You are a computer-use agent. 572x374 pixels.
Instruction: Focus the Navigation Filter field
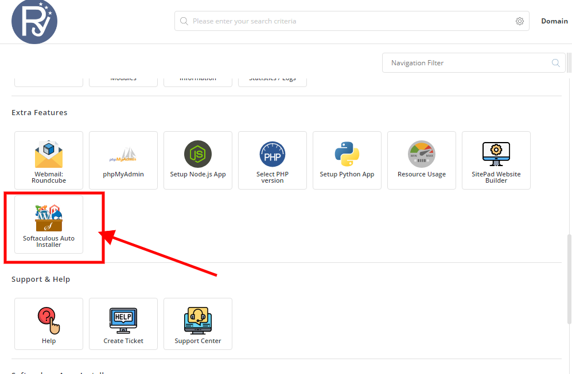pyautogui.click(x=473, y=63)
